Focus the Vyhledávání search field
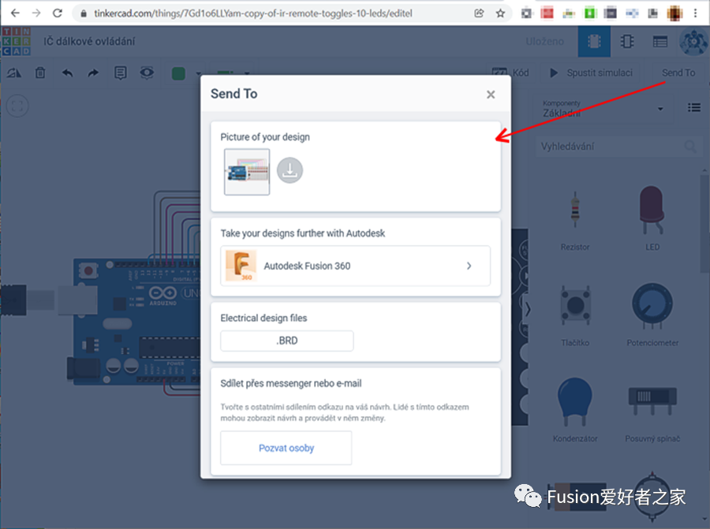Screen dimensions: 710x529 619,147
